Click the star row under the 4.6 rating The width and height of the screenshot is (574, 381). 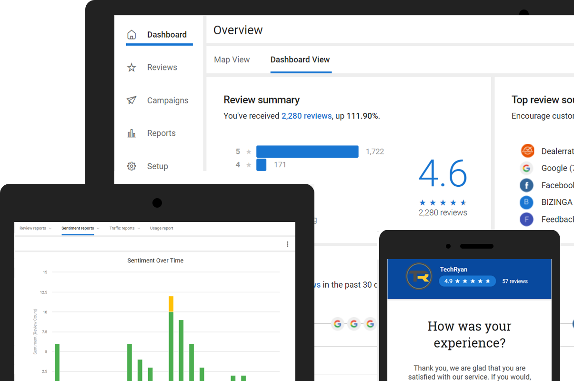pyautogui.click(x=443, y=202)
